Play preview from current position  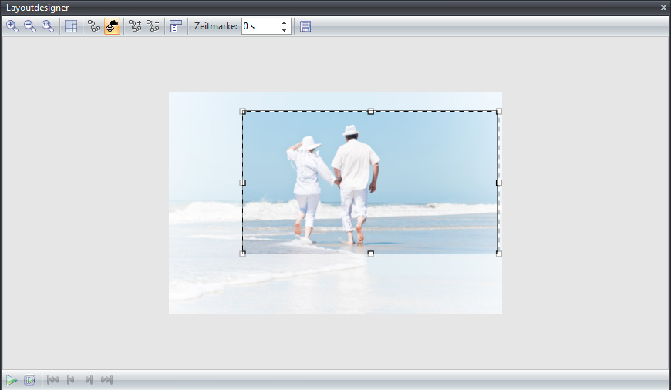click(x=12, y=380)
